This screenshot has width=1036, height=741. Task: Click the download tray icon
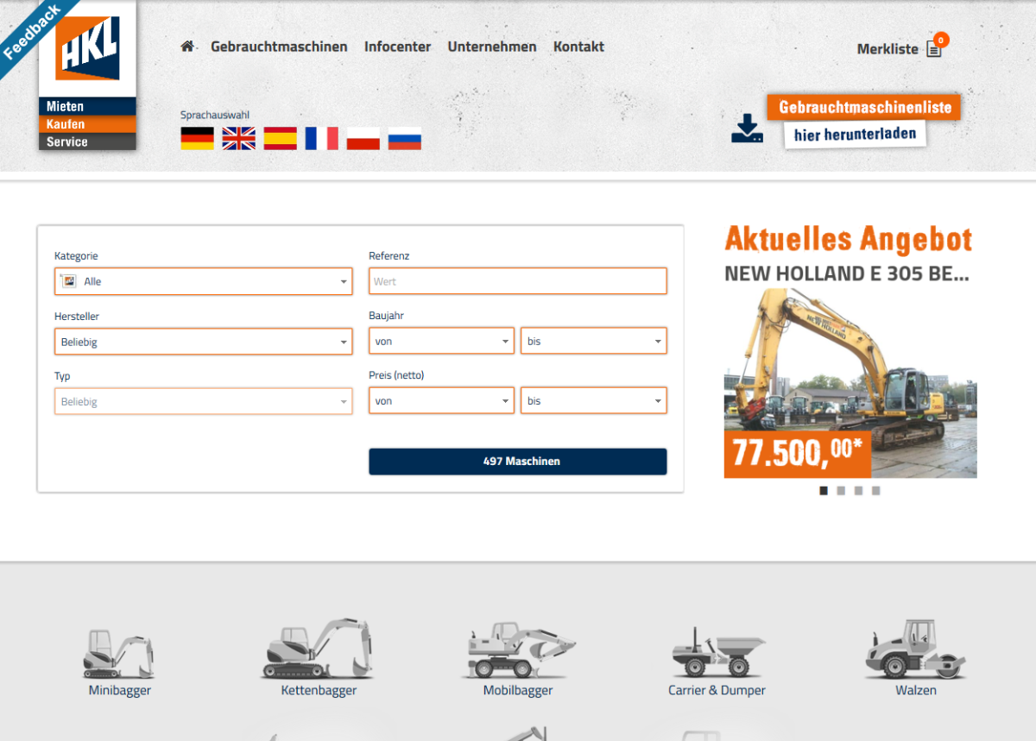coord(747,129)
